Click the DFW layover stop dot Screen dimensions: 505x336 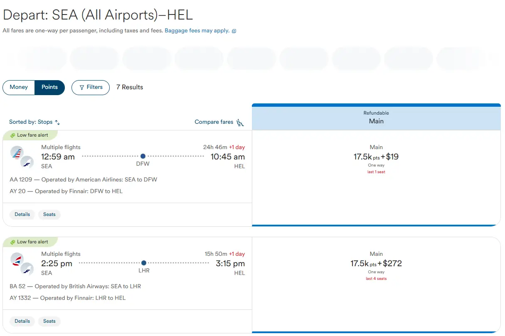[143, 156]
